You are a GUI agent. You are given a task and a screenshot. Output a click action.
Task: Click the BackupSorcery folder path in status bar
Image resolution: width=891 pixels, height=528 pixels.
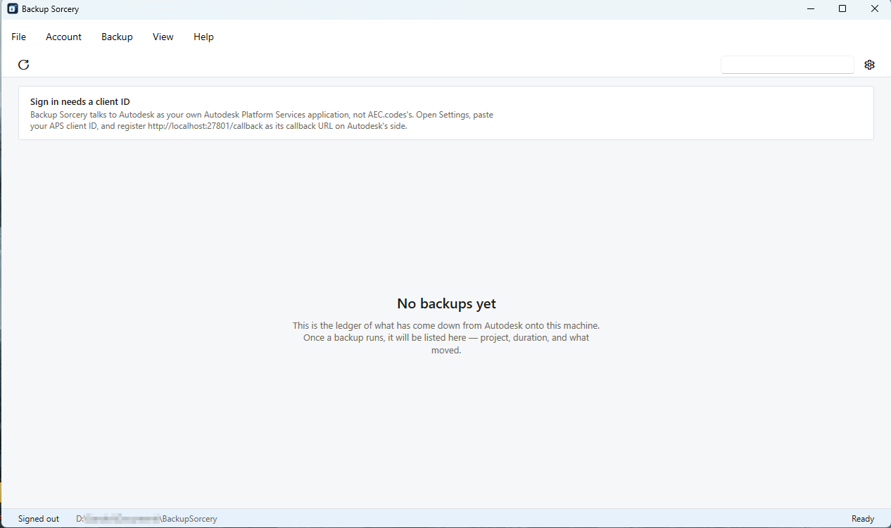[146, 519]
